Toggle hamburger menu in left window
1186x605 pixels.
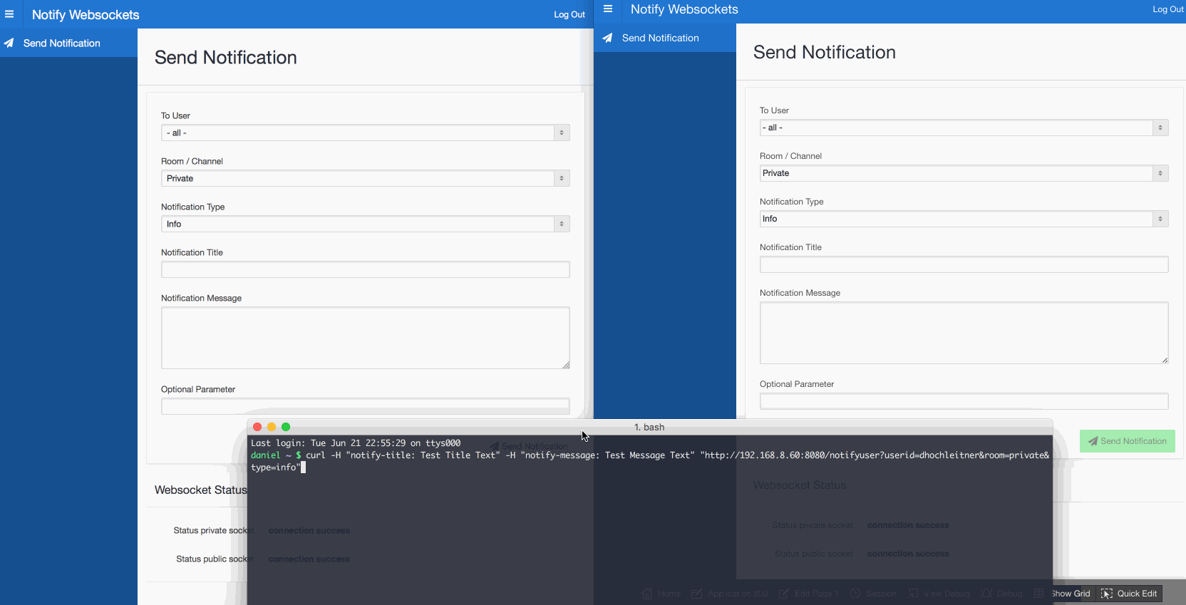9,14
